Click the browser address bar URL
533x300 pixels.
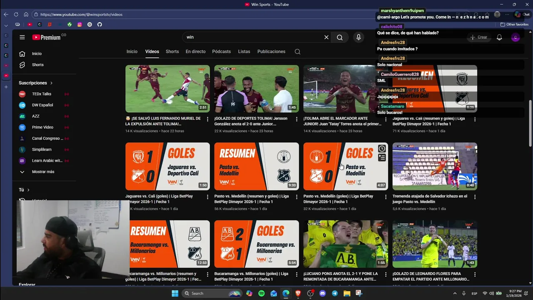pyautogui.click(x=81, y=14)
